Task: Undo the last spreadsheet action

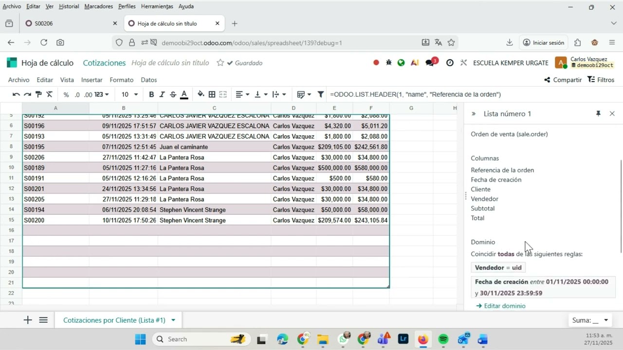Action: (x=16, y=94)
